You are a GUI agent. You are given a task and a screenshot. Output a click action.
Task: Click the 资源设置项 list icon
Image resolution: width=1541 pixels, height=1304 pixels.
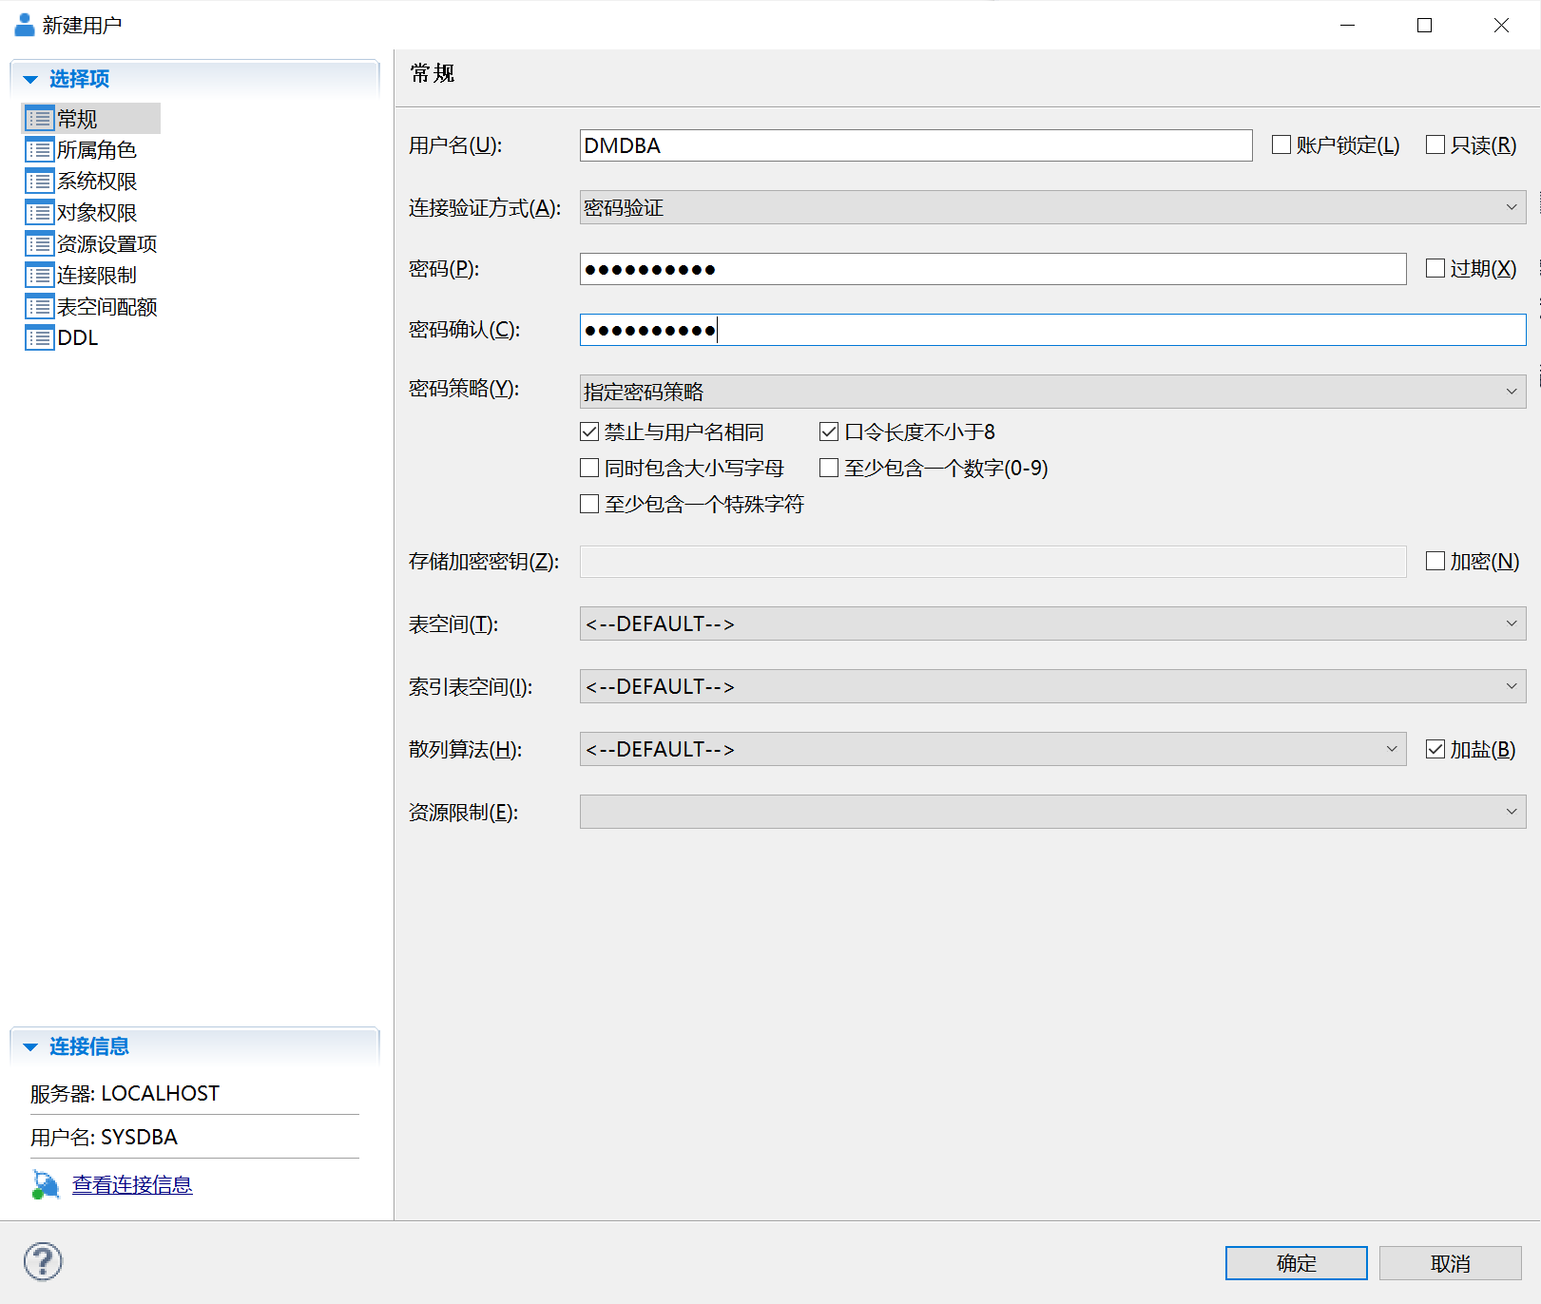point(39,244)
